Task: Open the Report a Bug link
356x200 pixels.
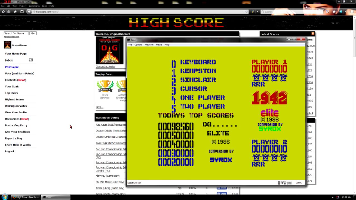Action: coord(13,138)
